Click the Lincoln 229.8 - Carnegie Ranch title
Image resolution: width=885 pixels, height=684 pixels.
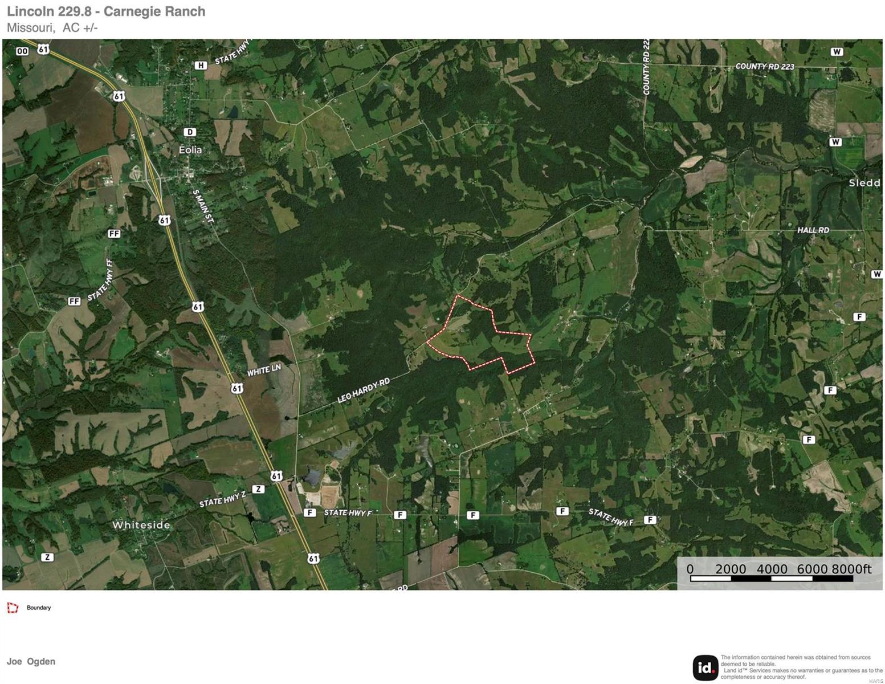click(x=106, y=11)
